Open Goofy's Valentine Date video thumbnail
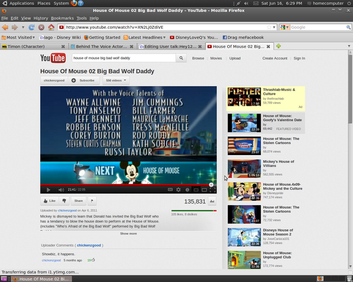This screenshot has width=353, height=282. [244, 123]
